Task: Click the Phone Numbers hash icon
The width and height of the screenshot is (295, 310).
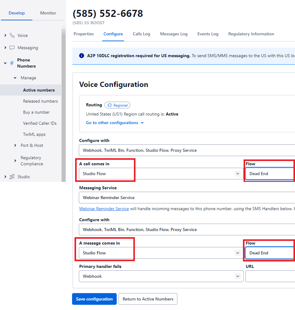Action: (x=12, y=63)
